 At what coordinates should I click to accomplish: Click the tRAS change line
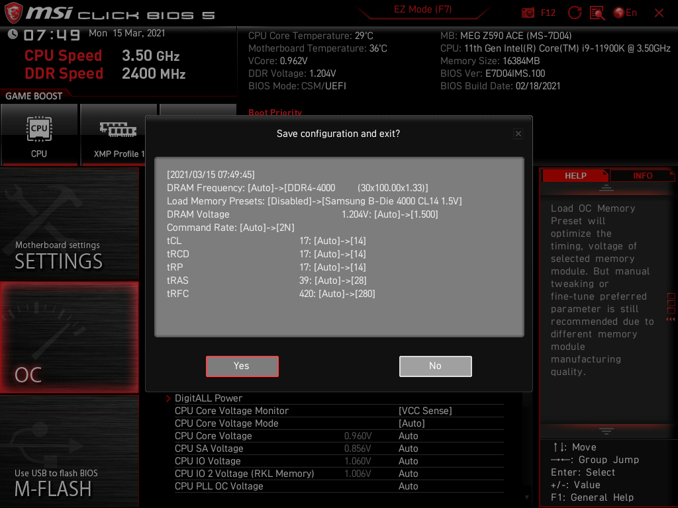(267, 280)
